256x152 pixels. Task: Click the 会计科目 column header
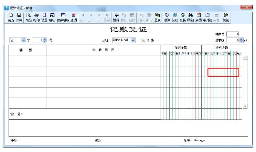click(x=103, y=50)
